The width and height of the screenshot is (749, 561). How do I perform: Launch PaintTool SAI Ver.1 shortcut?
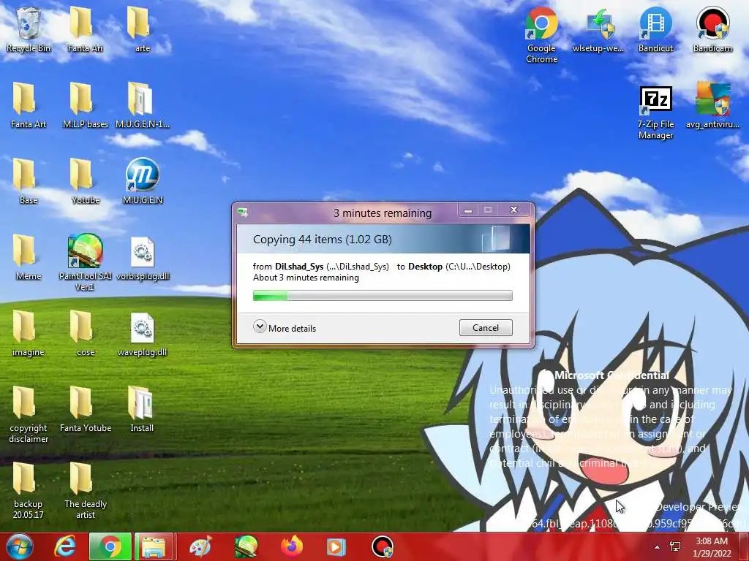85,263
